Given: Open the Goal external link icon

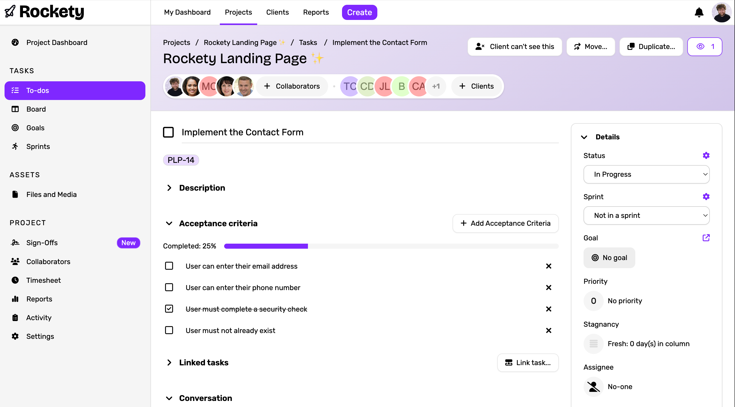Looking at the screenshot, I should coord(706,238).
